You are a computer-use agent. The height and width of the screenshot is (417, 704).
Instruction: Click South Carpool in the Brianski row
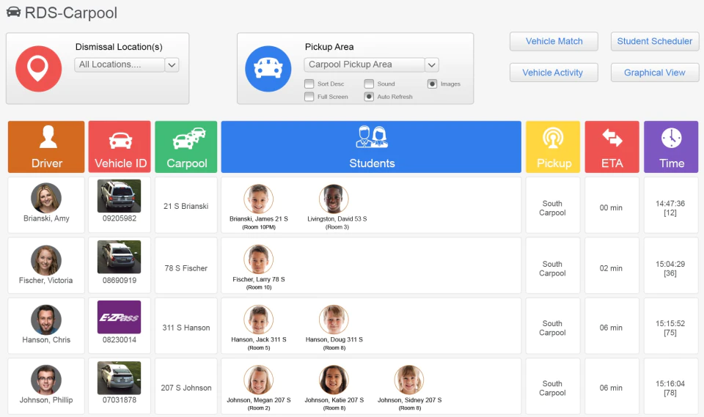tap(553, 208)
